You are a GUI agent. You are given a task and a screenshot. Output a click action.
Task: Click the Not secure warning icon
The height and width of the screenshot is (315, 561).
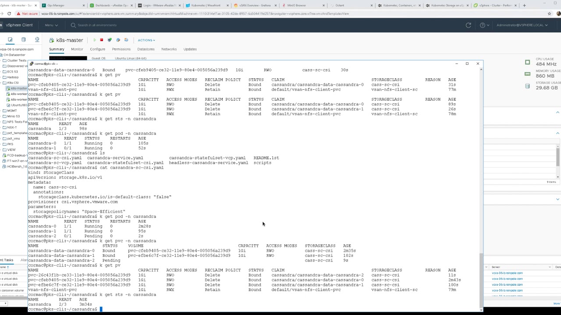(x=18, y=14)
